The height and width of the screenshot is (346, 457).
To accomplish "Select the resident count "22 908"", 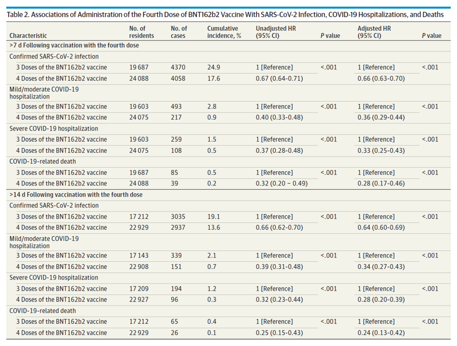I will pyautogui.click(x=139, y=267).
